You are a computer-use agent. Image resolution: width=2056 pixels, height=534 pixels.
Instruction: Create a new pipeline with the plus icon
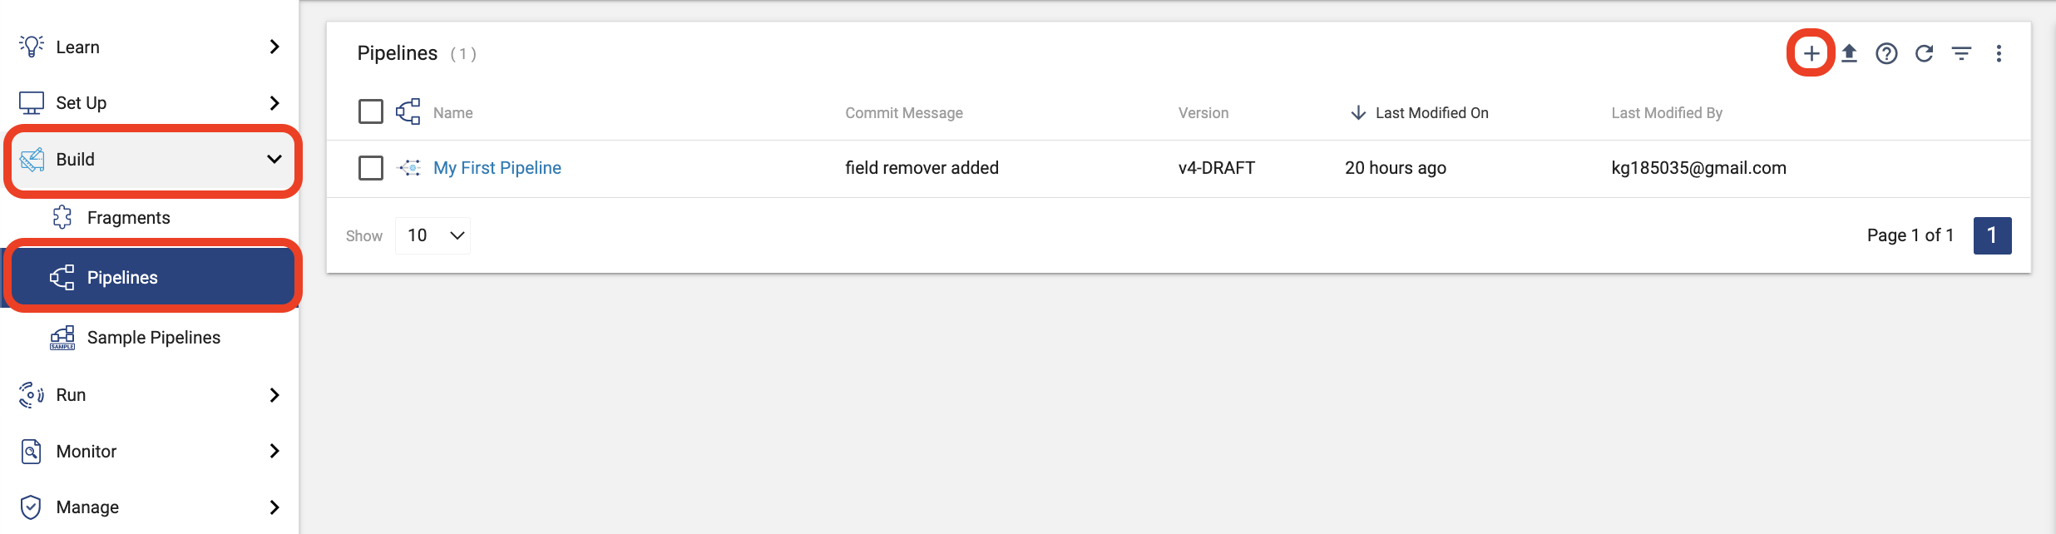point(1811,52)
